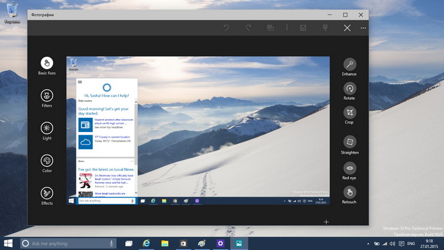
Task: Rotate the photo
Action: coord(349,88)
